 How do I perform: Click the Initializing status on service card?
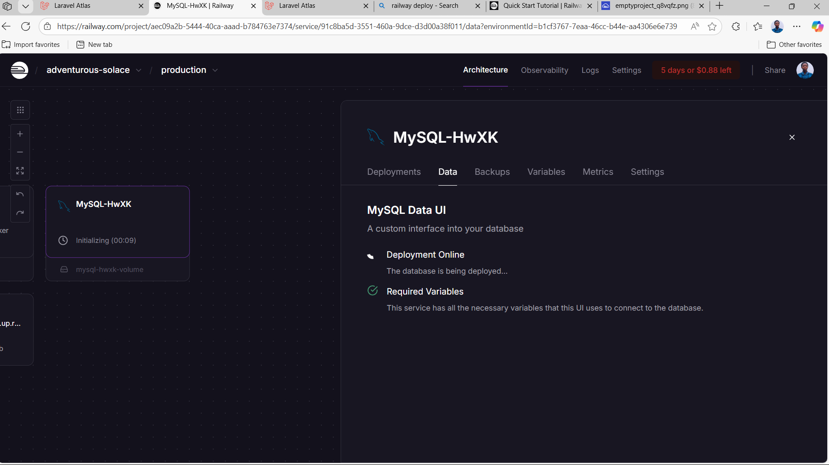106,240
